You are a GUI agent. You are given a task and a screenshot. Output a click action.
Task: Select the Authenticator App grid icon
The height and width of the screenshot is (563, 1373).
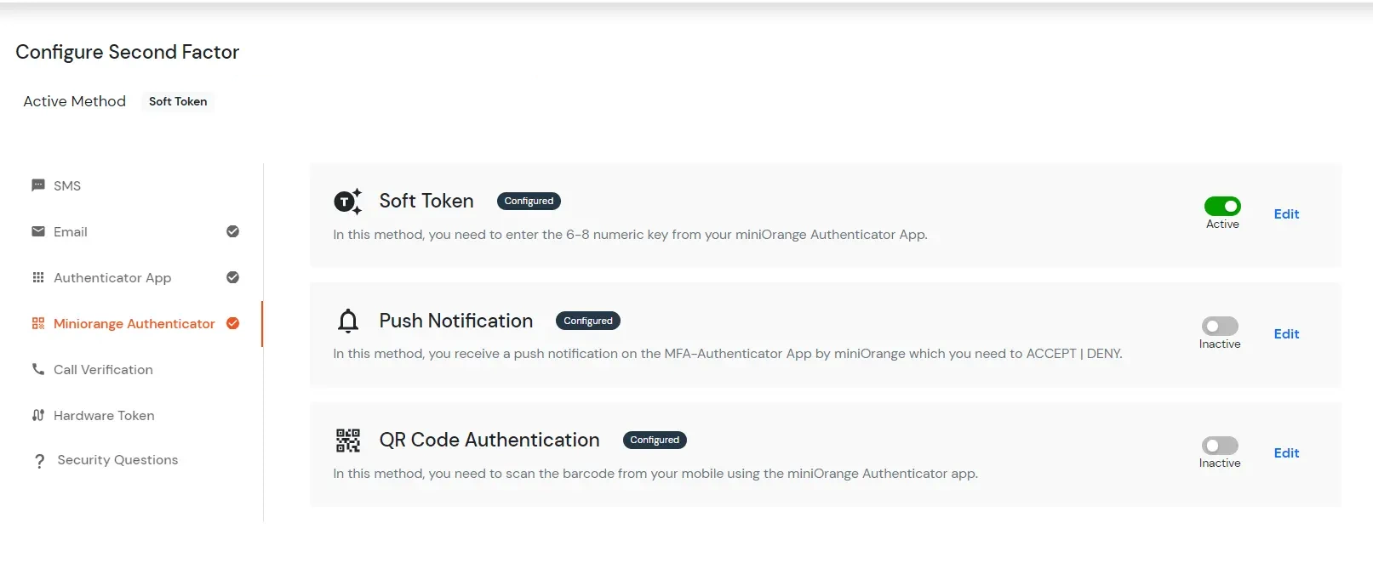[x=37, y=277]
